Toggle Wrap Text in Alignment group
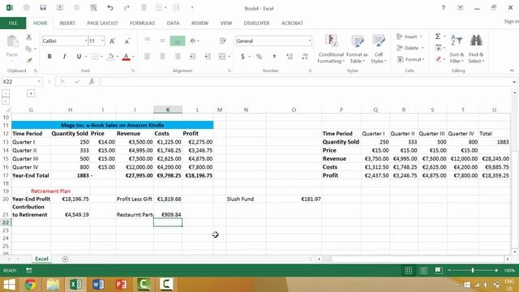The height and width of the screenshot is (292, 519). [223, 41]
